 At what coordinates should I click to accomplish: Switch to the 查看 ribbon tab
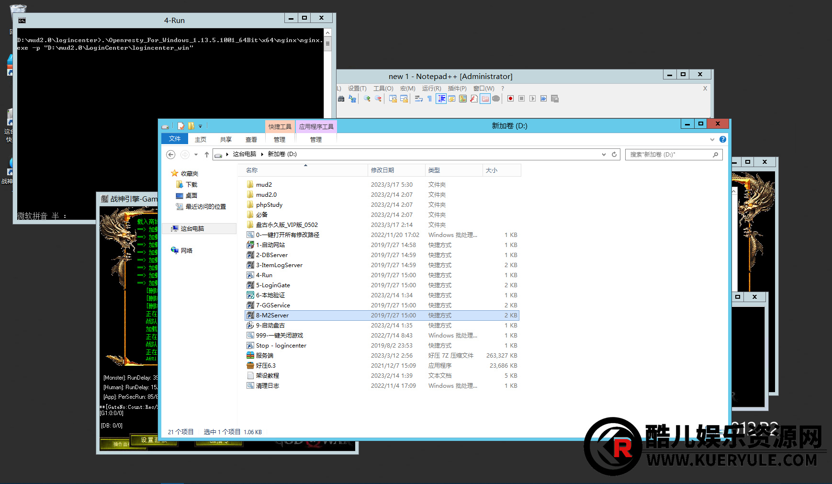pos(251,139)
